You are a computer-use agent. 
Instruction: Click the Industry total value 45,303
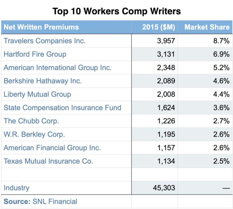point(164,188)
